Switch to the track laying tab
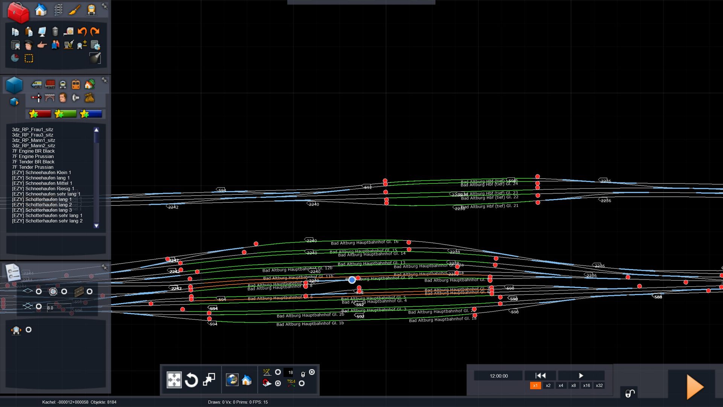This screenshot has width=723, height=407. (x=58, y=10)
